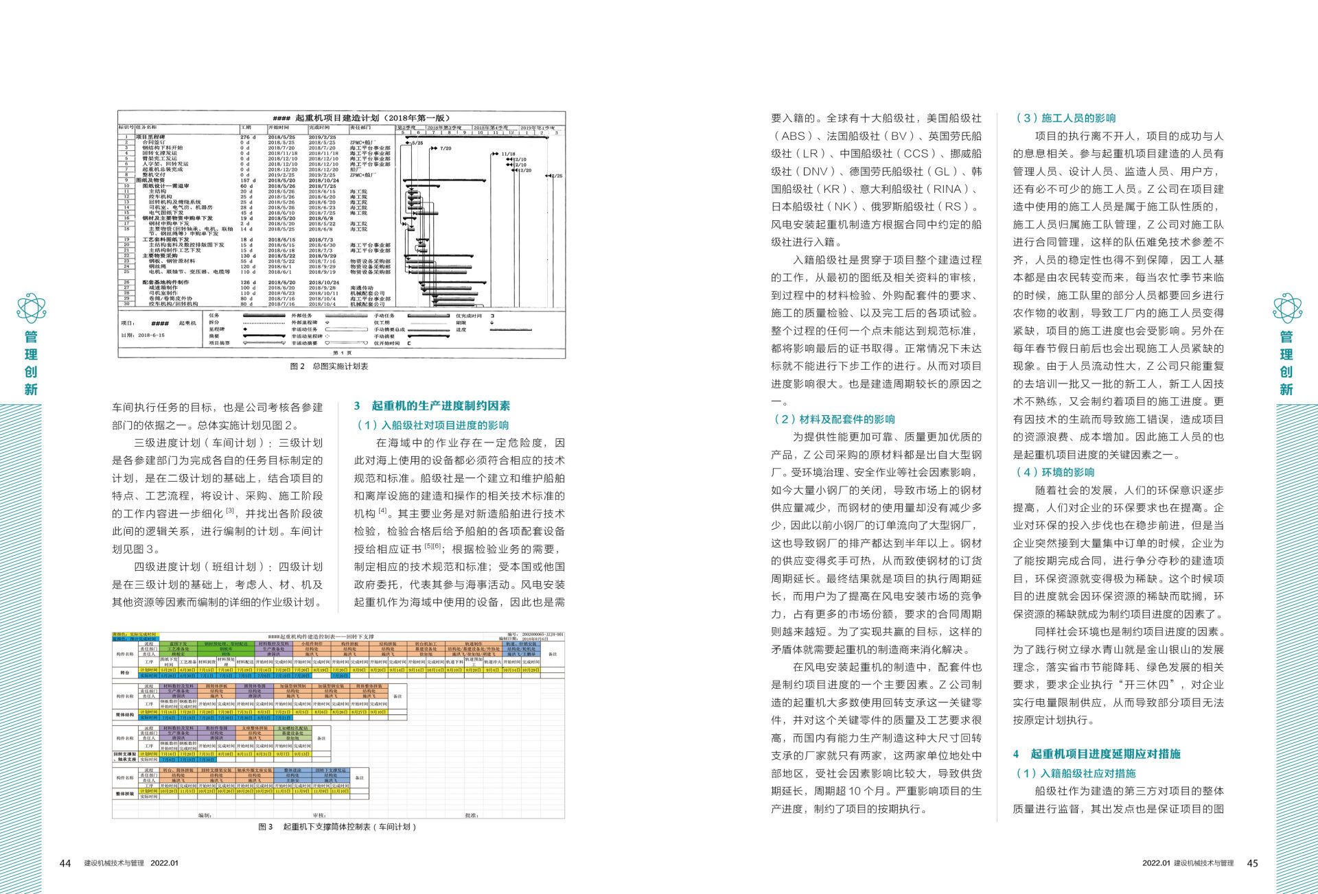Viewport: 1318px width, 894px height.
Task: Click '第 1 页' below the Gantt chart
Action: (x=342, y=353)
